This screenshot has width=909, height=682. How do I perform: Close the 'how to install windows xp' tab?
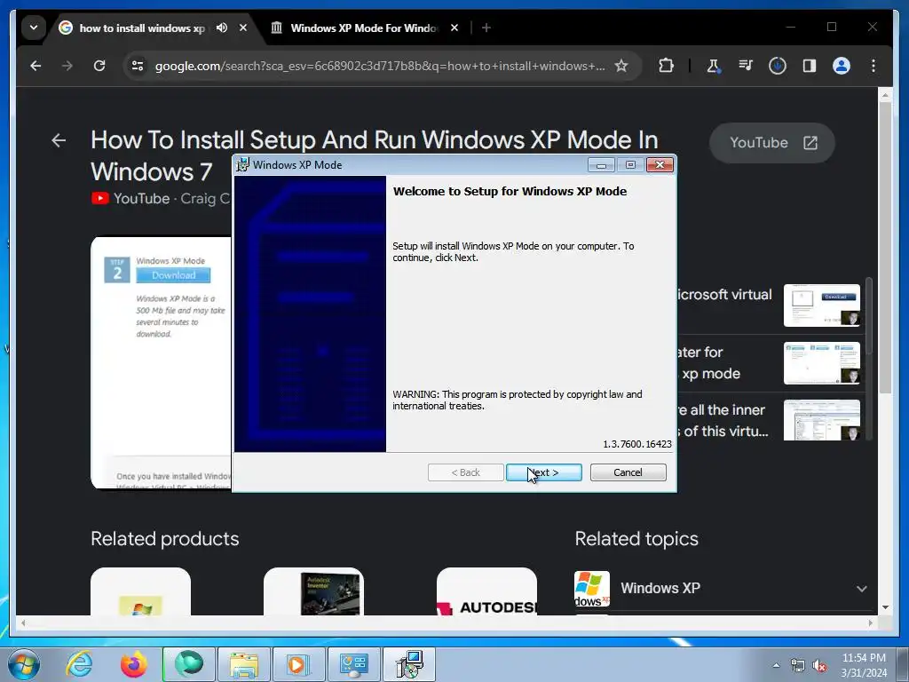click(243, 28)
